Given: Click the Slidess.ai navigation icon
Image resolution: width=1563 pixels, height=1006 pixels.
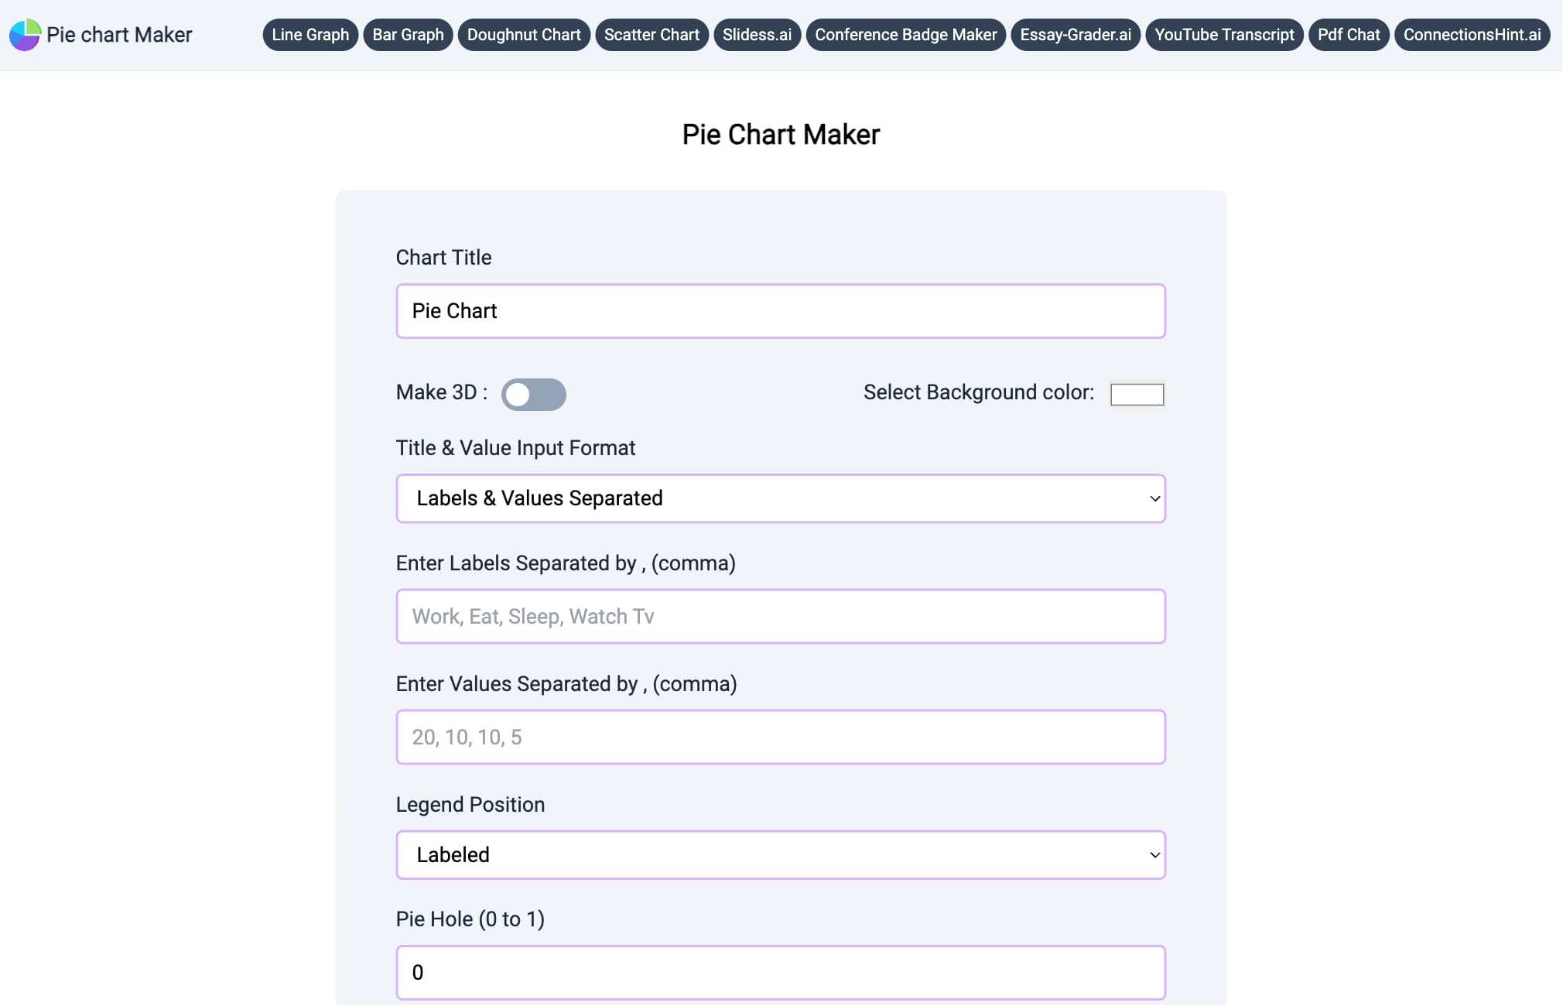Looking at the screenshot, I should (758, 36).
